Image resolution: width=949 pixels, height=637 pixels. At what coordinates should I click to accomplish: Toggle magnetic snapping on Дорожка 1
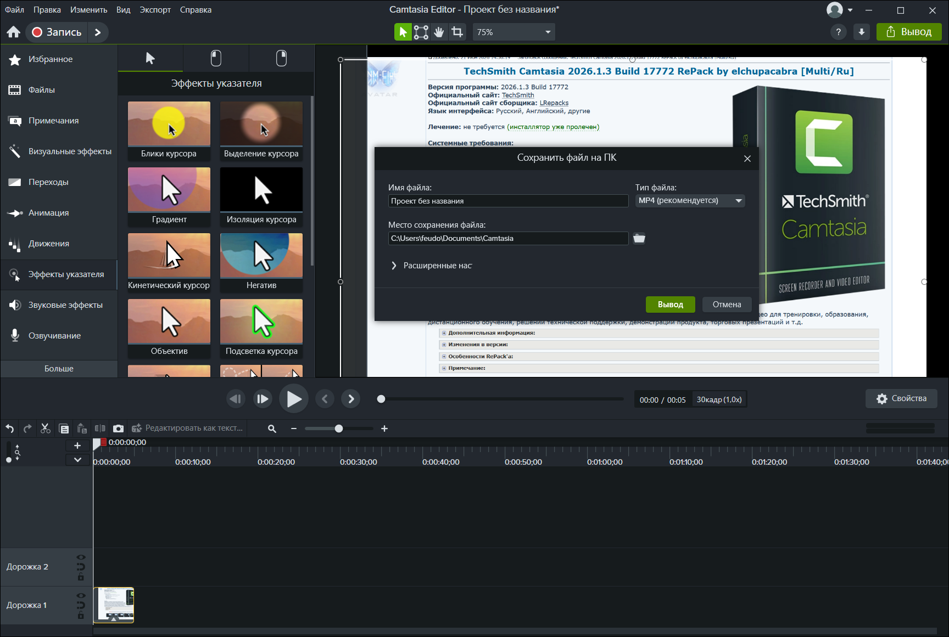[81, 606]
